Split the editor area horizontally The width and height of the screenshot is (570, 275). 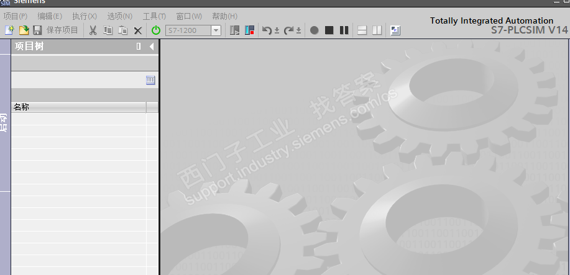tap(362, 30)
